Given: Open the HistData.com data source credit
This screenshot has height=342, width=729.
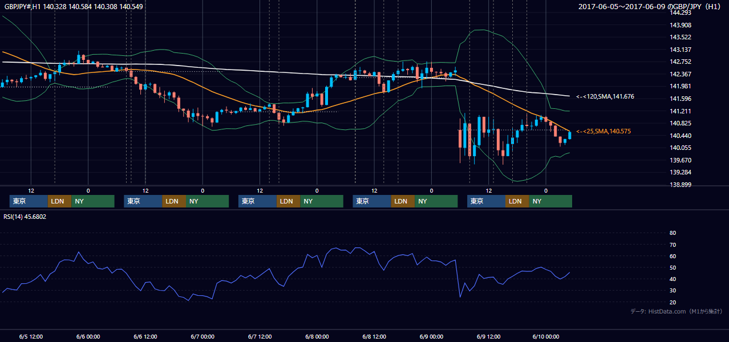Looking at the screenshot, I should pyautogui.click(x=677, y=311).
